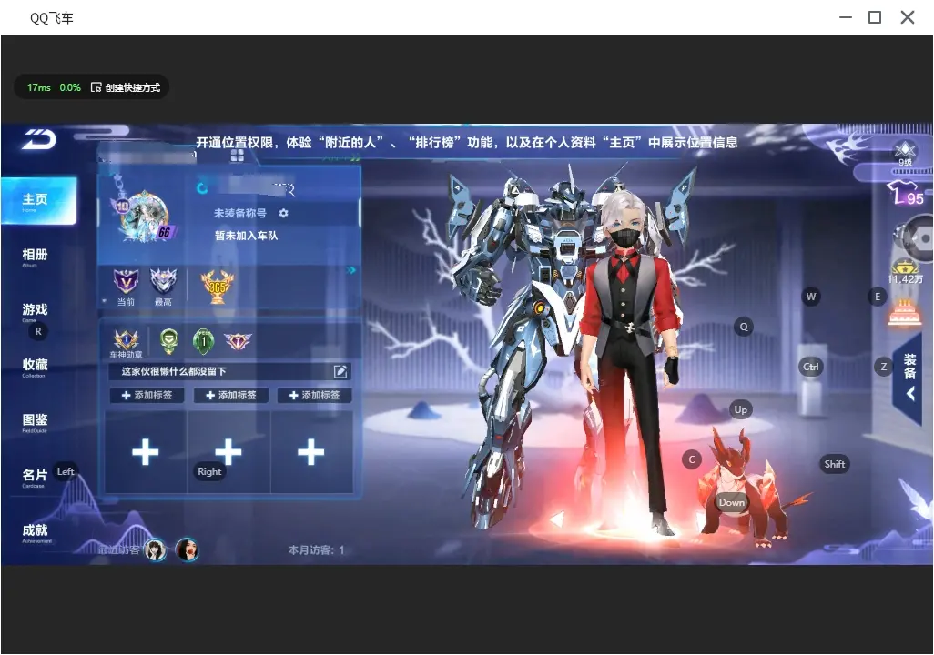Click the 最高 highest rank badge
Screen dimensions: 934x655
(163, 286)
